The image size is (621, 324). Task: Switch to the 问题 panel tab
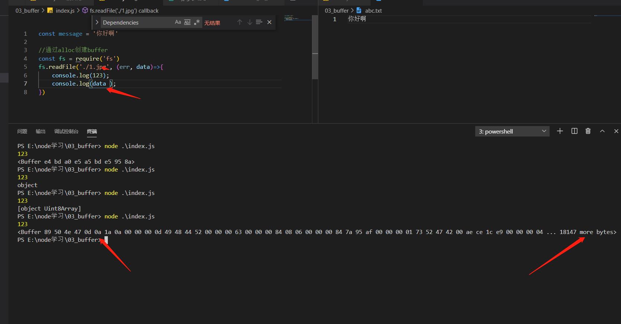point(22,131)
